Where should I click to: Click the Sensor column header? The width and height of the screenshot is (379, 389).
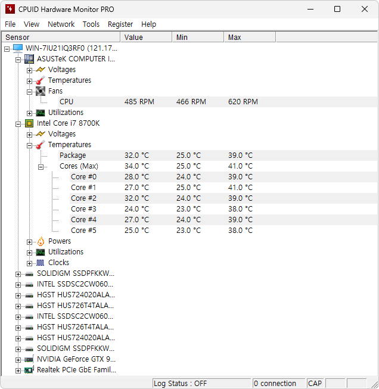click(61, 37)
